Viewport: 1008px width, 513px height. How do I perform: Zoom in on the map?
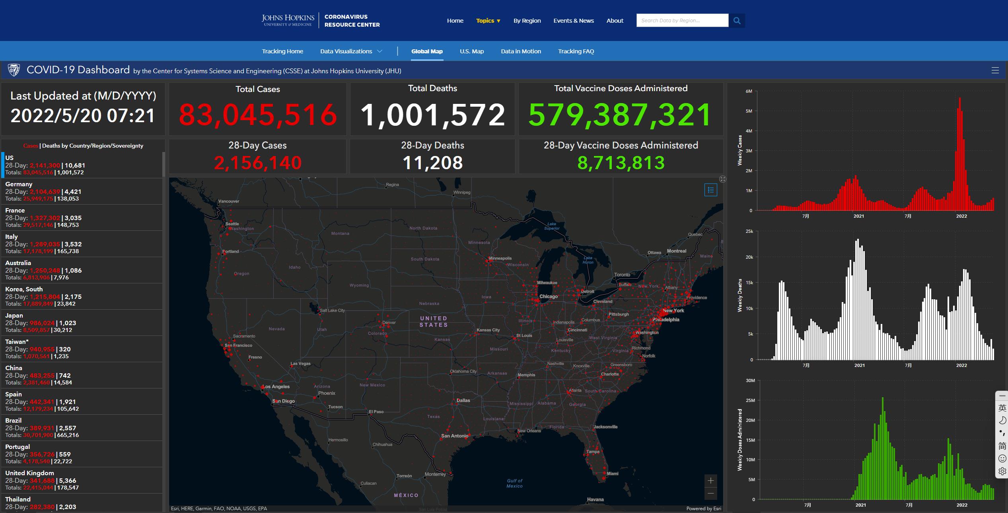710,481
